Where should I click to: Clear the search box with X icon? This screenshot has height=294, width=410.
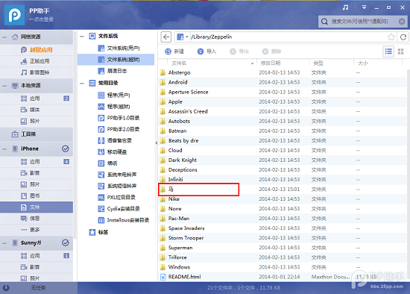pyautogui.click(x=402, y=22)
